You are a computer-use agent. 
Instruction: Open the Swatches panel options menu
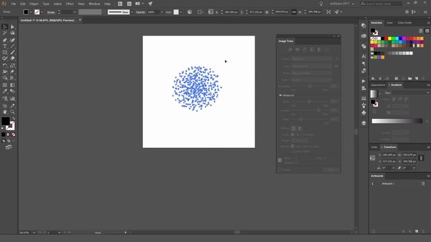428,23
